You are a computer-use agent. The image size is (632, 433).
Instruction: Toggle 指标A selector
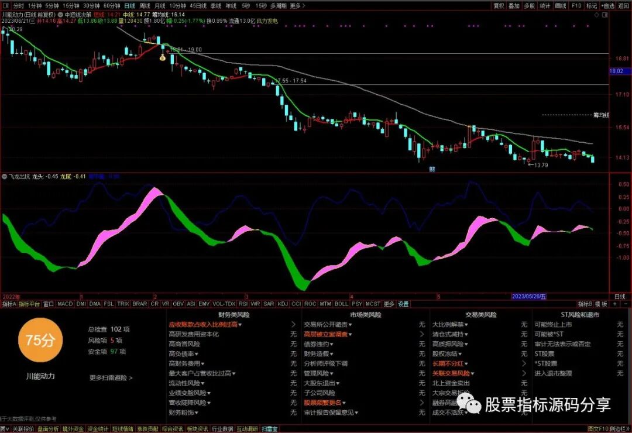tap(8, 304)
